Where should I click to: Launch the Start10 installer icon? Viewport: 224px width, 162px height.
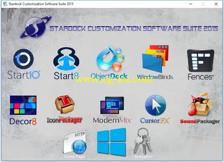click(24, 59)
